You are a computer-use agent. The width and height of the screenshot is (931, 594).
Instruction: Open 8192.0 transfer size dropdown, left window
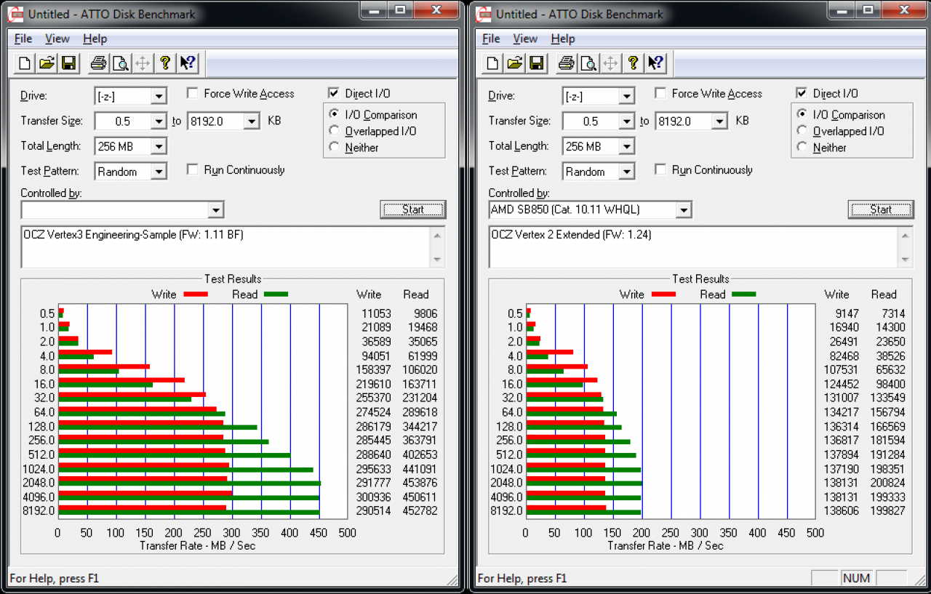point(252,121)
